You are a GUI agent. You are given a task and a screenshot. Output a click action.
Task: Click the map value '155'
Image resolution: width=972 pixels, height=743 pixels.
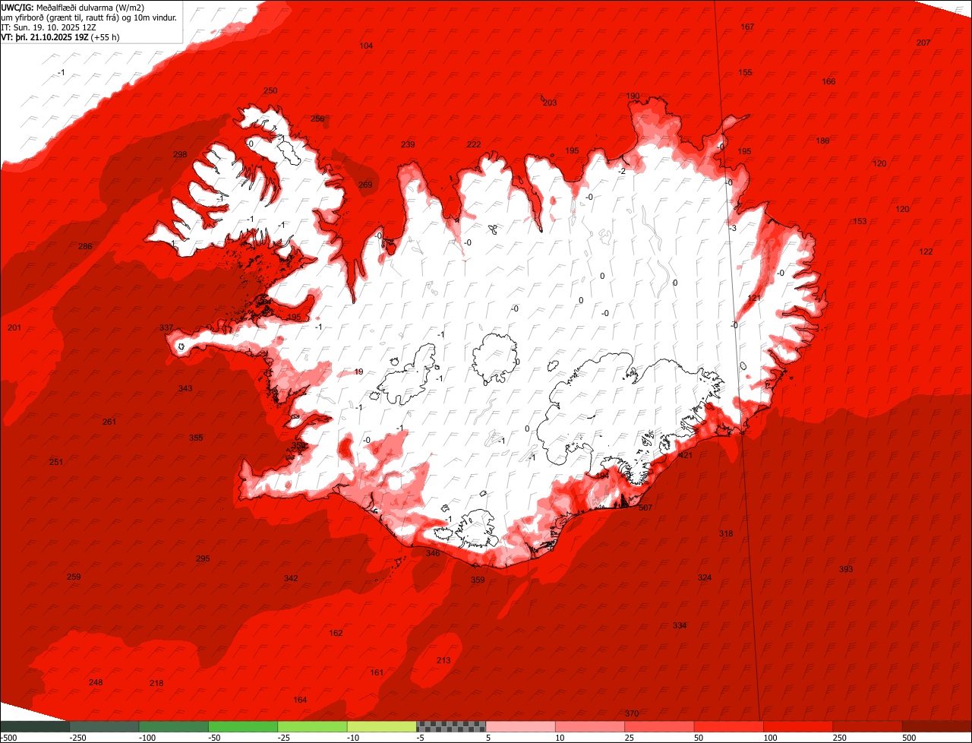tap(745, 72)
